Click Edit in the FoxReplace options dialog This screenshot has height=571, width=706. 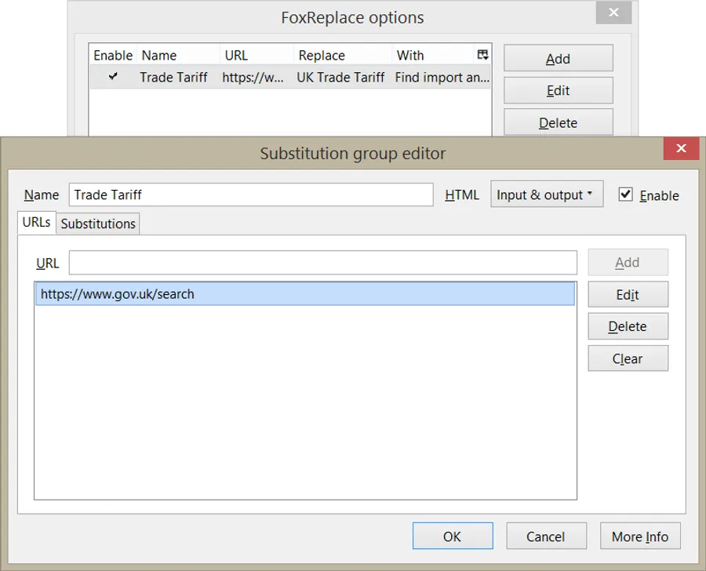click(x=558, y=90)
